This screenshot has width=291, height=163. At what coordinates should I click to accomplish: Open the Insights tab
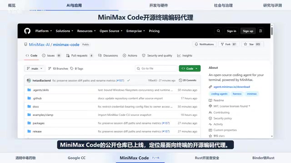coord(185,55)
